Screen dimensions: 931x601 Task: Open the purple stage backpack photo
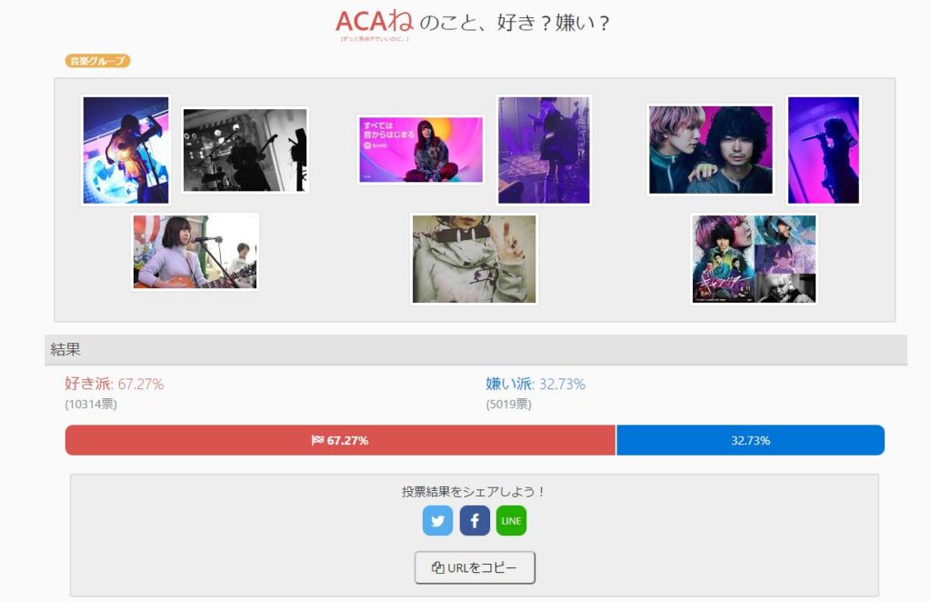(544, 150)
